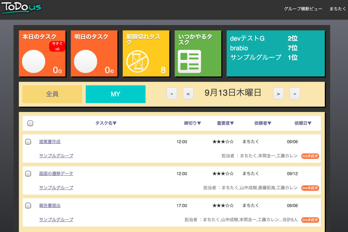Open the someday tasks list icon tile

[189, 61]
